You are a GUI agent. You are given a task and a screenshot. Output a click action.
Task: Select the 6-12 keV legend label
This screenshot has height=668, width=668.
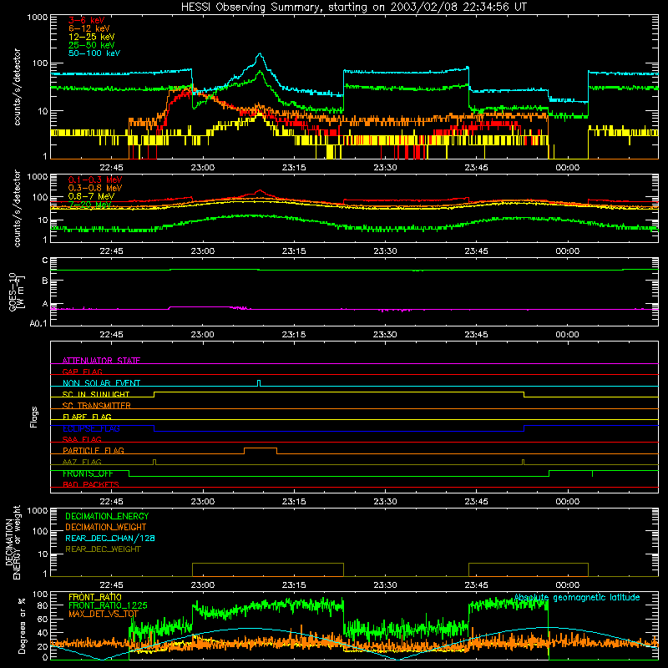pyautogui.click(x=89, y=28)
